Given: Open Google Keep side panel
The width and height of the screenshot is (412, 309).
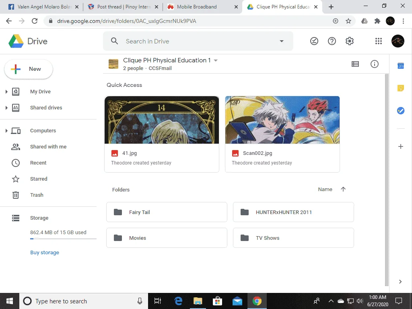Looking at the screenshot, I should tap(400, 88).
